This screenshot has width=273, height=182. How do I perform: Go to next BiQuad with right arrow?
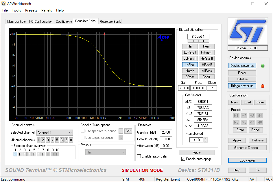point(204,41)
